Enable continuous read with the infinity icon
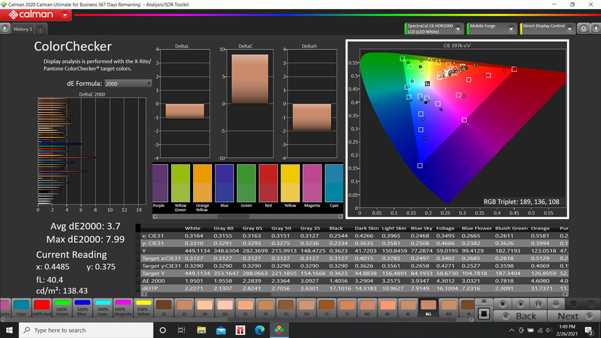The width and height of the screenshot is (601, 338). (555, 303)
